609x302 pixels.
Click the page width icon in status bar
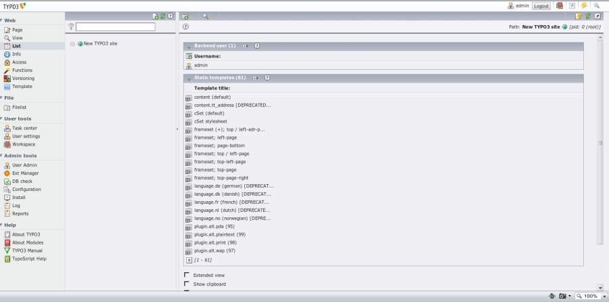pos(553,296)
